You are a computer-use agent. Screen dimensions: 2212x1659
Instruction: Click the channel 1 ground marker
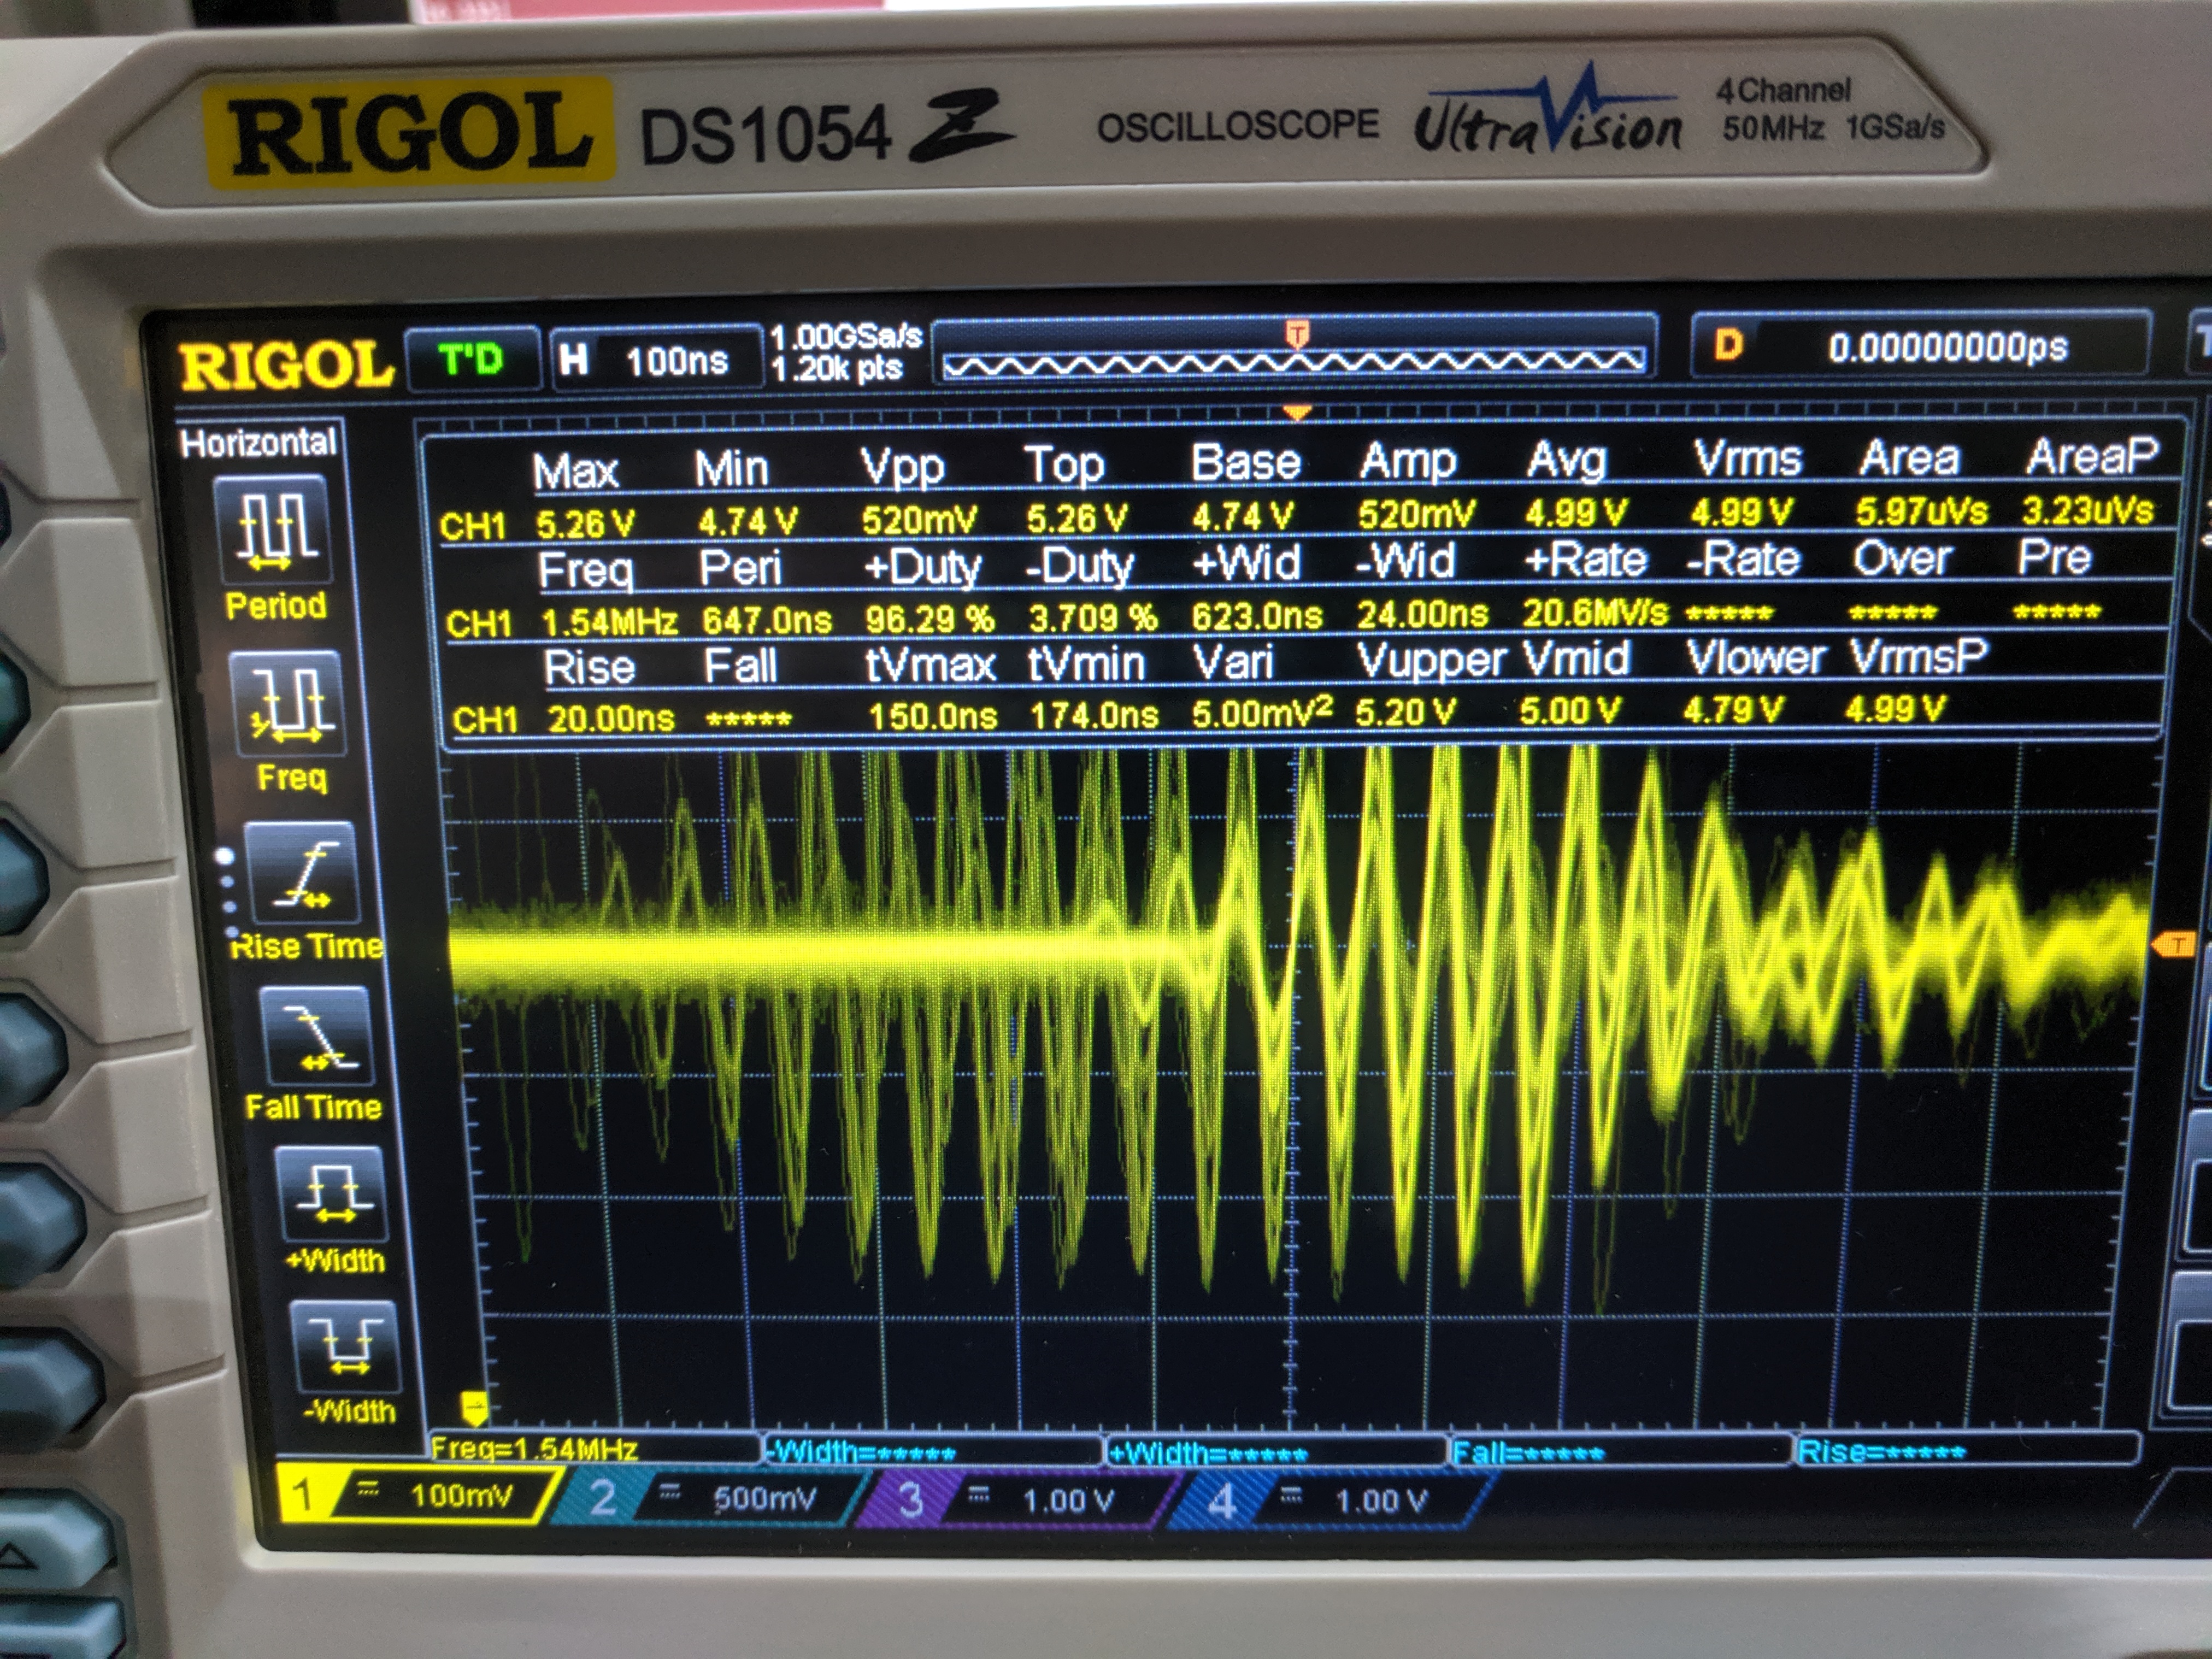point(474,1408)
